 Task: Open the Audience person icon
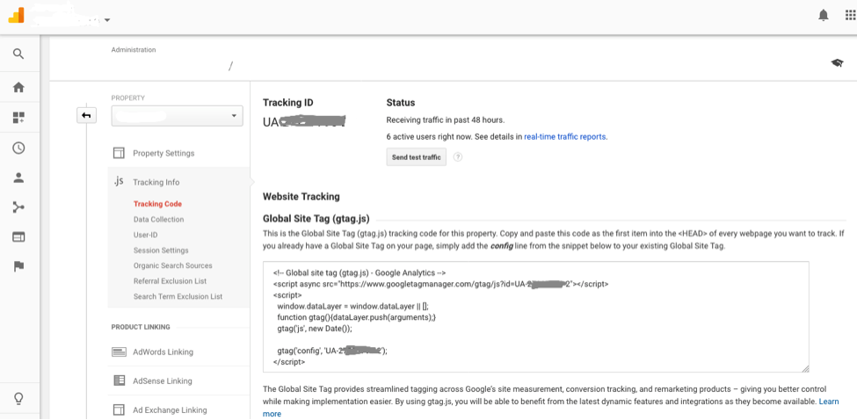coord(18,177)
